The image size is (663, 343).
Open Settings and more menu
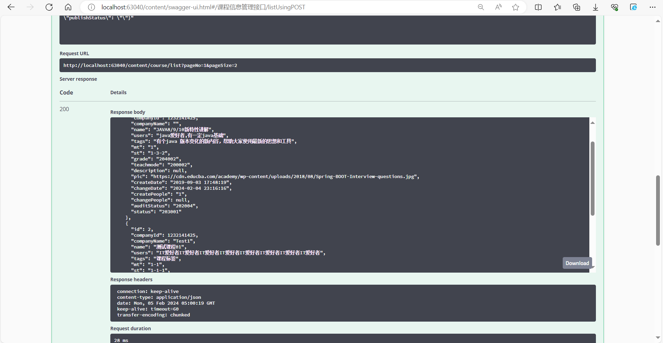(x=653, y=7)
